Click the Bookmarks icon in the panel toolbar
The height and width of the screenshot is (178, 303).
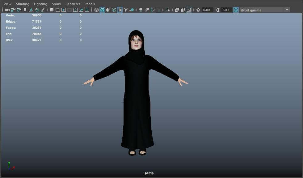click(25, 10)
